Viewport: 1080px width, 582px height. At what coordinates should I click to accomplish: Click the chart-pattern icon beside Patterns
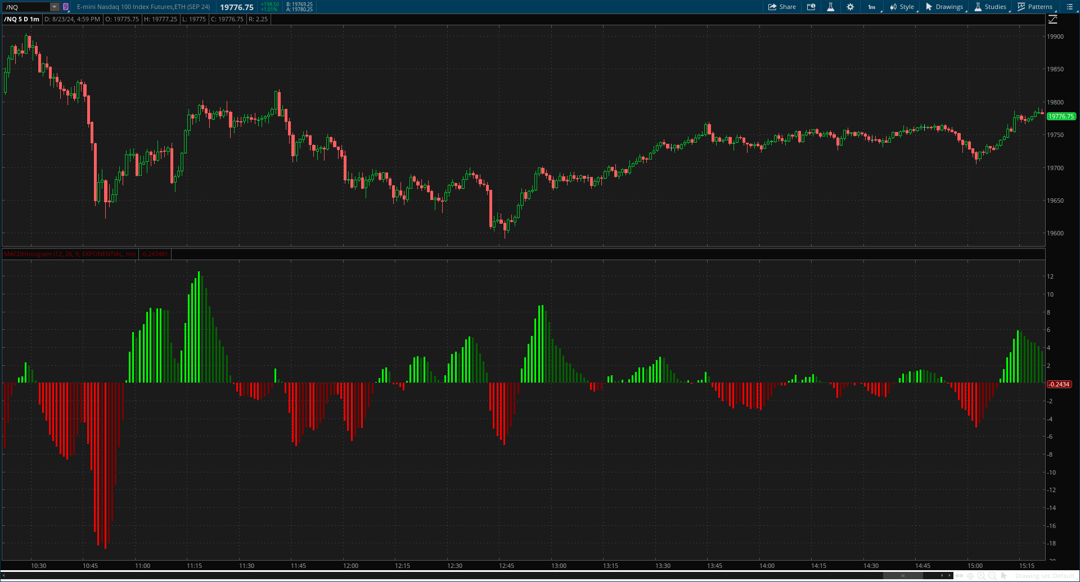coord(1021,7)
